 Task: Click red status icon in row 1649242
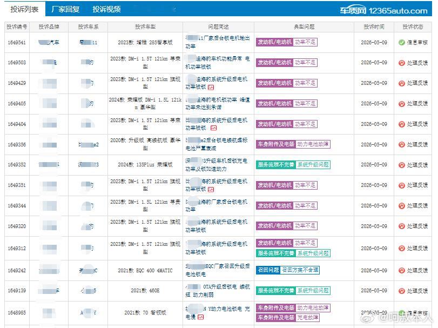[402, 270]
